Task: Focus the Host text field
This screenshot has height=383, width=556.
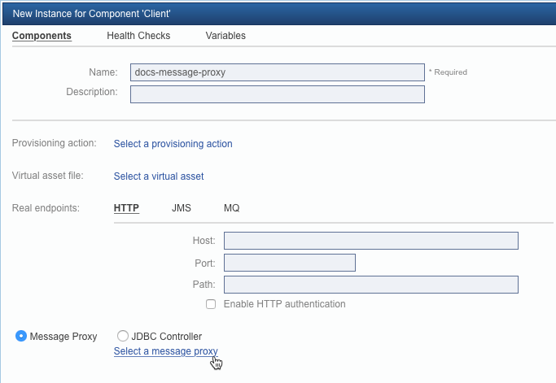Action: click(x=371, y=241)
